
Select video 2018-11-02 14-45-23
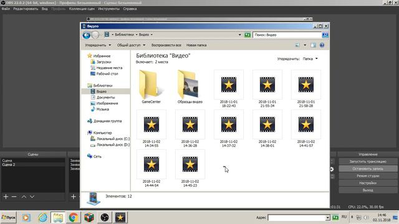[190, 169]
